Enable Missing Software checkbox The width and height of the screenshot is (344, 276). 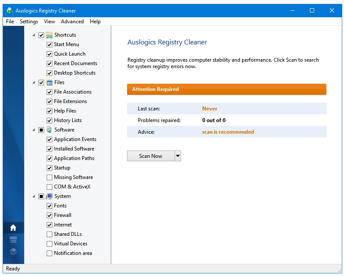click(x=49, y=177)
